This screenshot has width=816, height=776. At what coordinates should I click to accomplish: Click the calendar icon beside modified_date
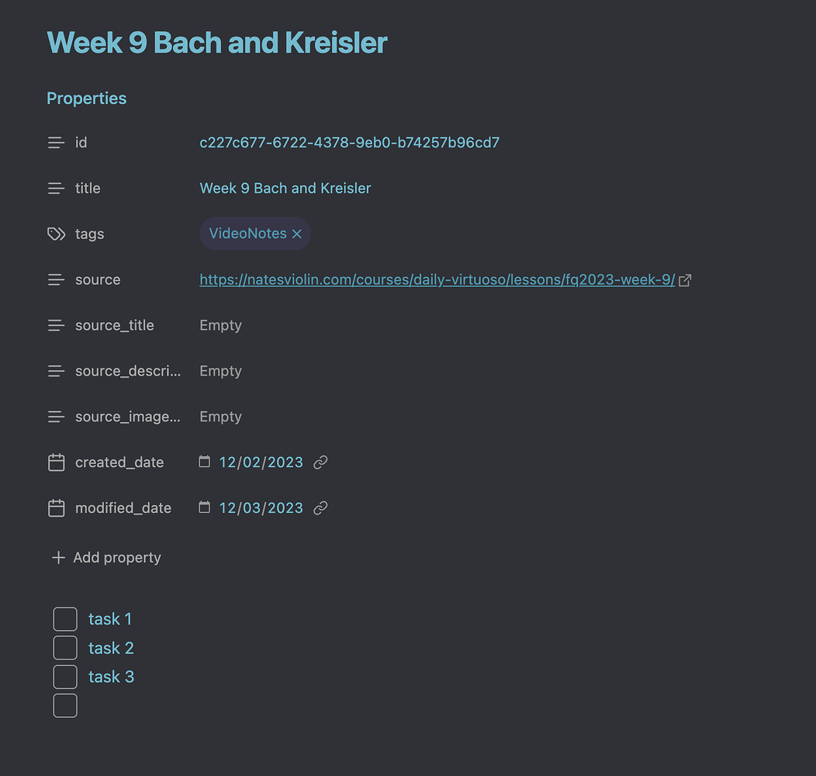pos(56,508)
